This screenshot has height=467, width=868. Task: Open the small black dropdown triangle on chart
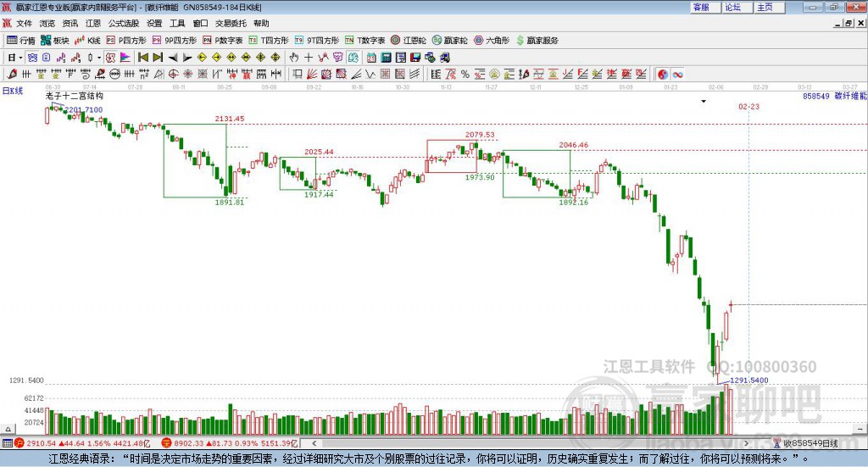click(704, 101)
